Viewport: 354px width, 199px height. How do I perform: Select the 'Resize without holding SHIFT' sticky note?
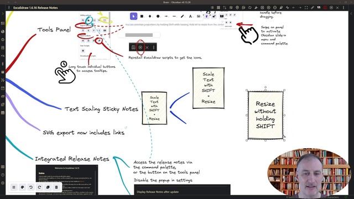tap(265, 115)
